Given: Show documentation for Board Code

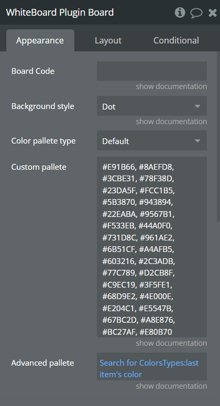Looking at the screenshot, I should pyautogui.click(x=171, y=86).
